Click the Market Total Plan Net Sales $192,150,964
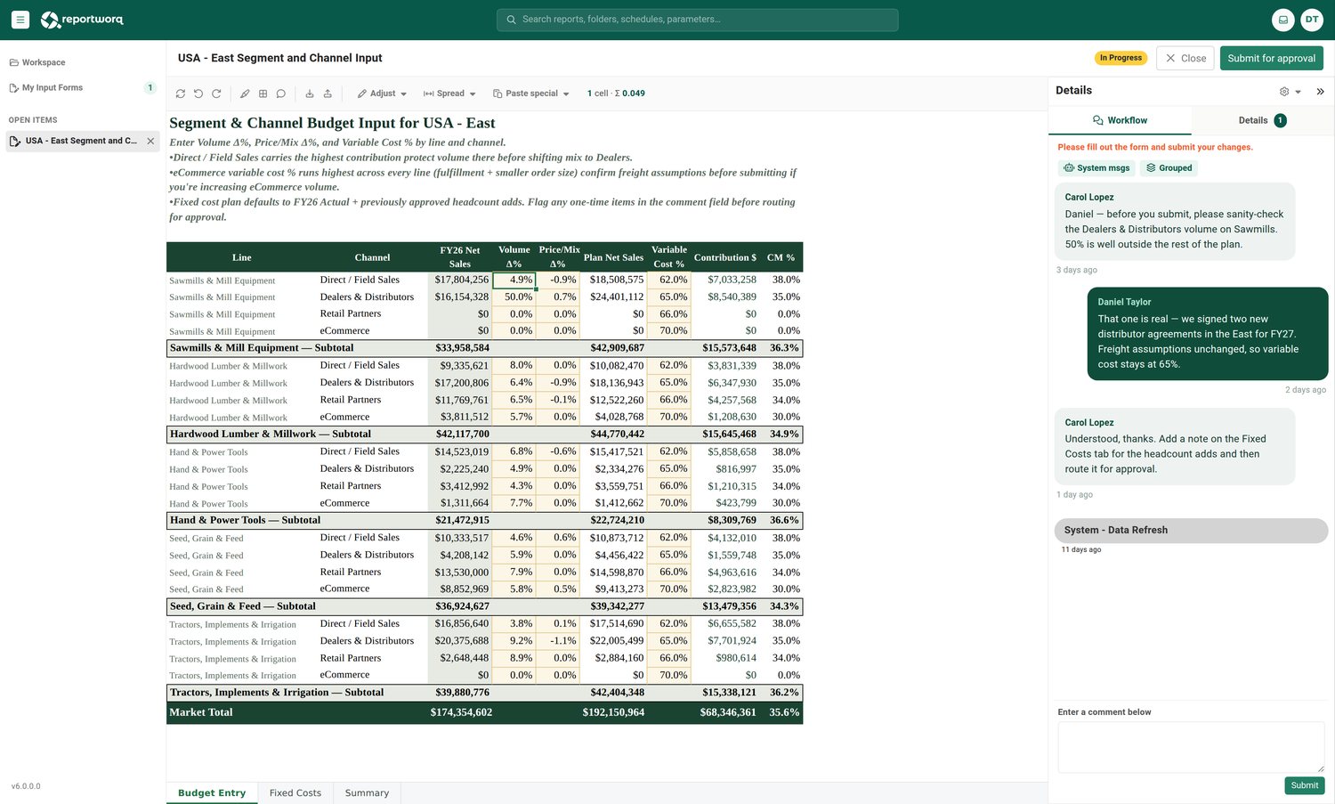Screen dimensions: 1335x804 [613, 712]
